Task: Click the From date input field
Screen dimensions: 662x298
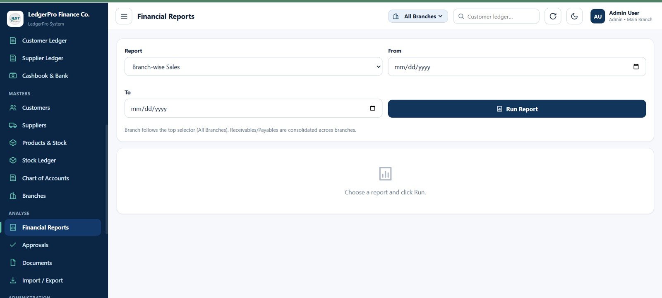Action: pyautogui.click(x=517, y=66)
